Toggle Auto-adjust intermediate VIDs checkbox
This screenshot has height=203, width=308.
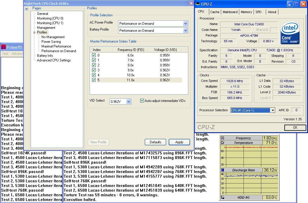(x=142, y=100)
